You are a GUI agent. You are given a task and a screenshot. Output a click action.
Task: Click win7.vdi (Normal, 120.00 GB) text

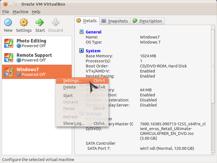pos(167,148)
